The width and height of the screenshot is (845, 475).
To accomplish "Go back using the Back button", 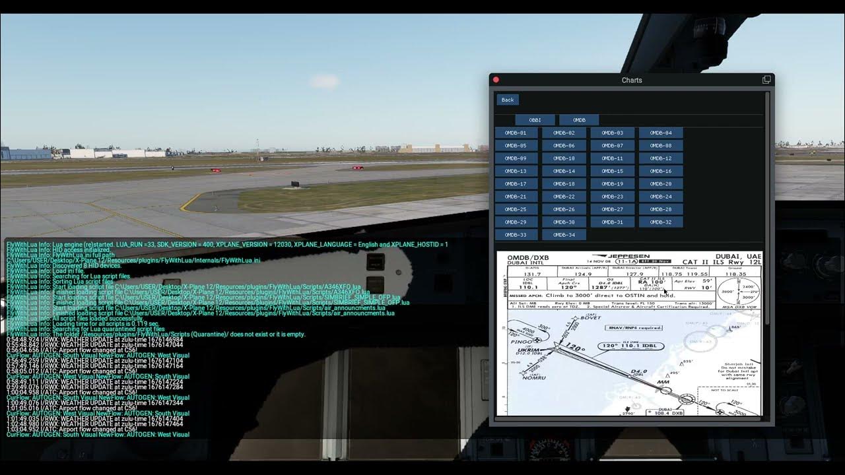I will 508,100.
